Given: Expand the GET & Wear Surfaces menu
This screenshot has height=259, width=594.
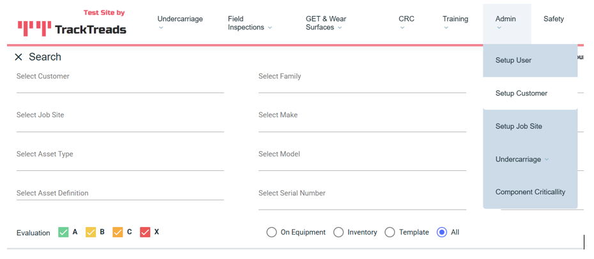Looking at the screenshot, I should tap(326, 23).
